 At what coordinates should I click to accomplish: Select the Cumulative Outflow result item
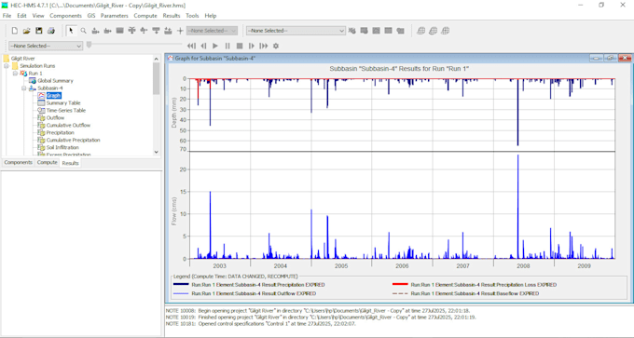(68, 125)
